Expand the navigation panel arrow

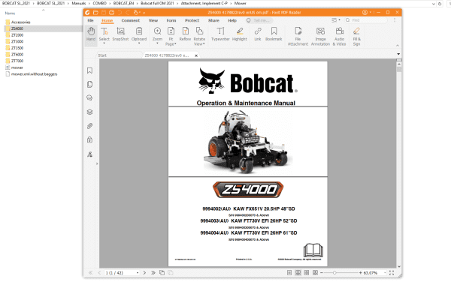tap(97, 163)
